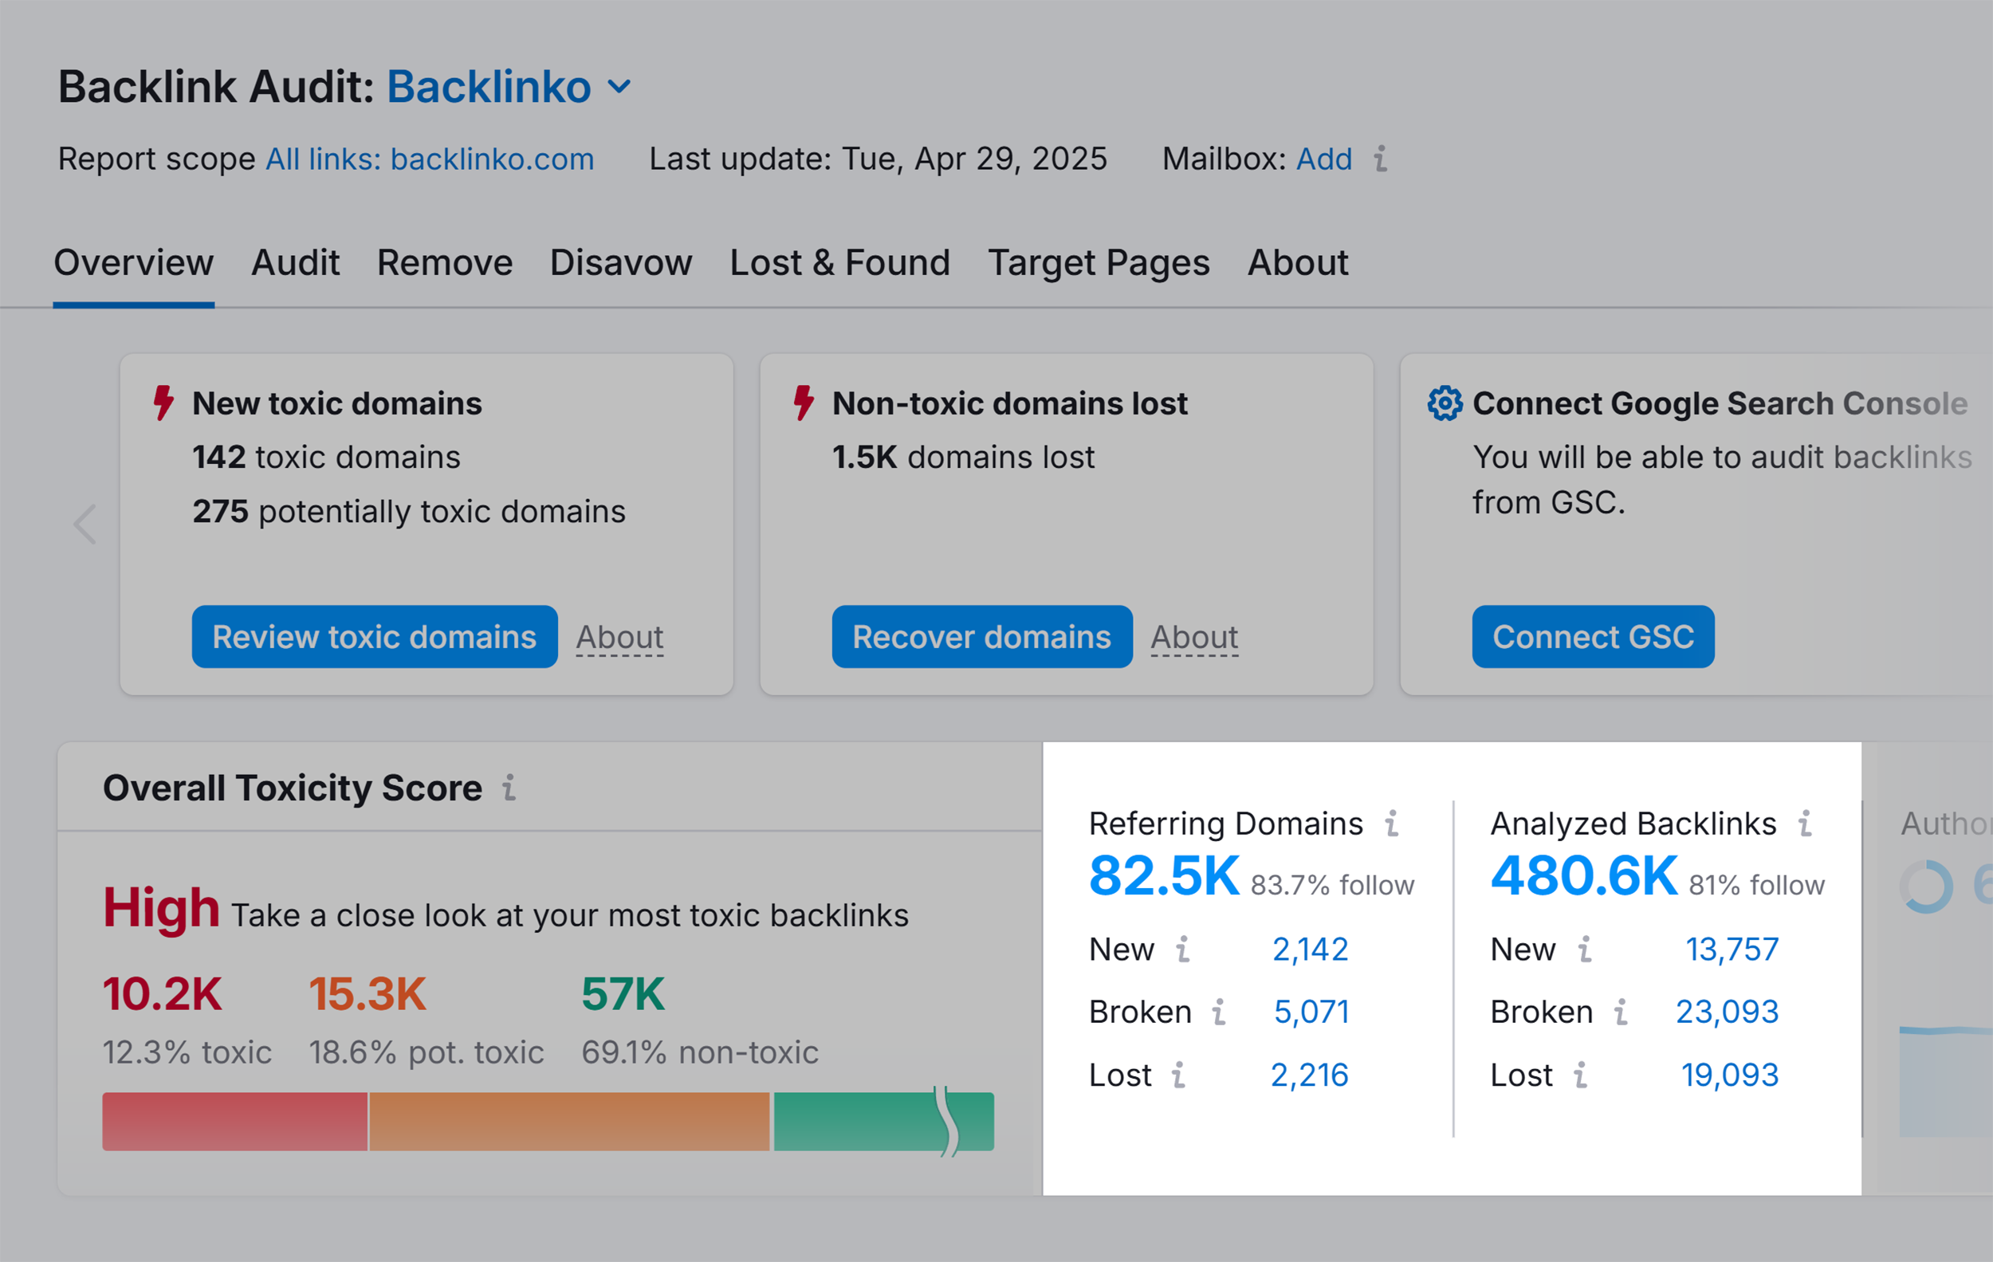This screenshot has width=1993, height=1262.
Task: Click the 81% follow text
Action: 1756,885
